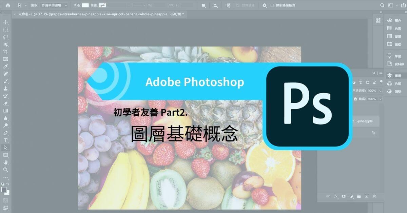
Task: Open the fx layer styles menu
Action: (336, 196)
